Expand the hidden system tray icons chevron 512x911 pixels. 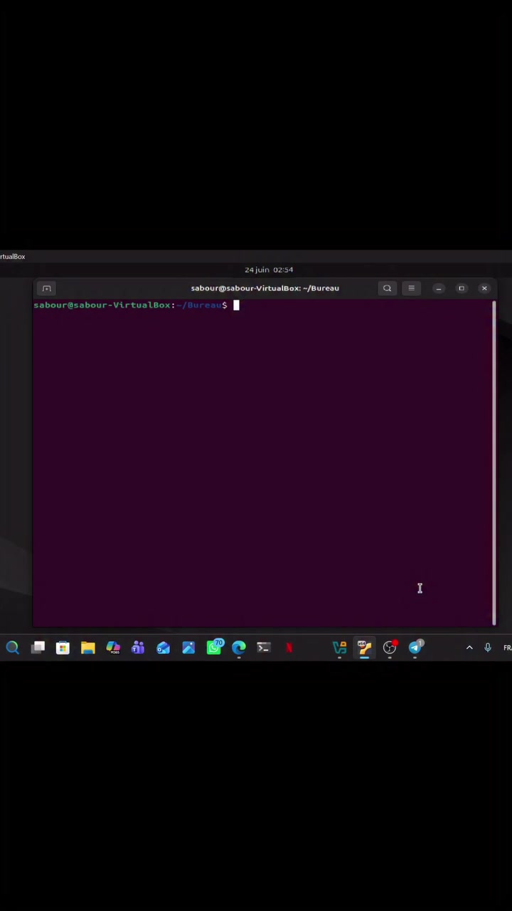point(469,648)
